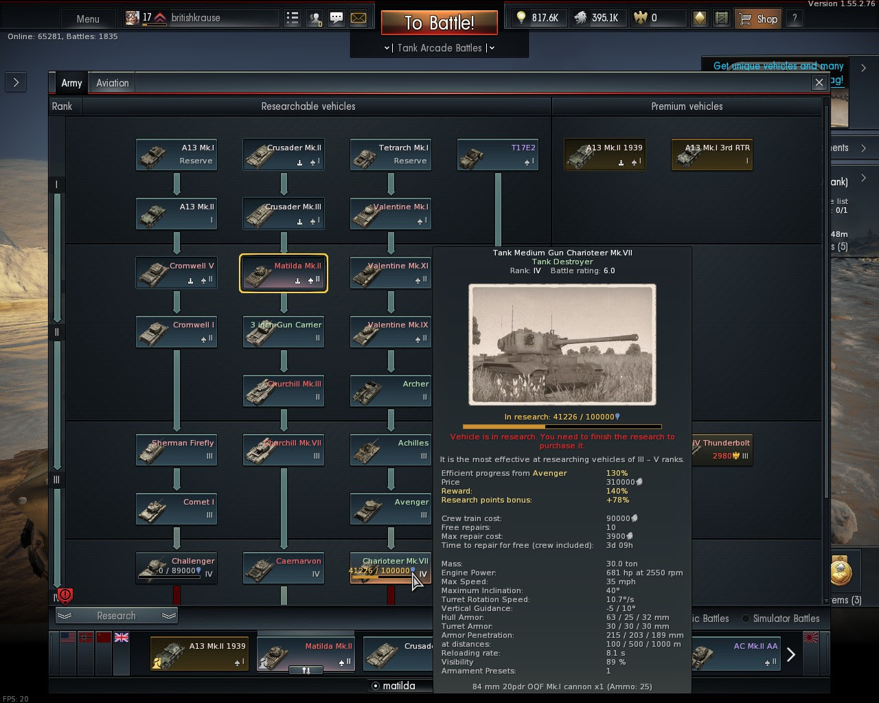Select the Valentine Mk.XI vehicle card
The height and width of the screenshot is (703, 879).
coord(391,273)
